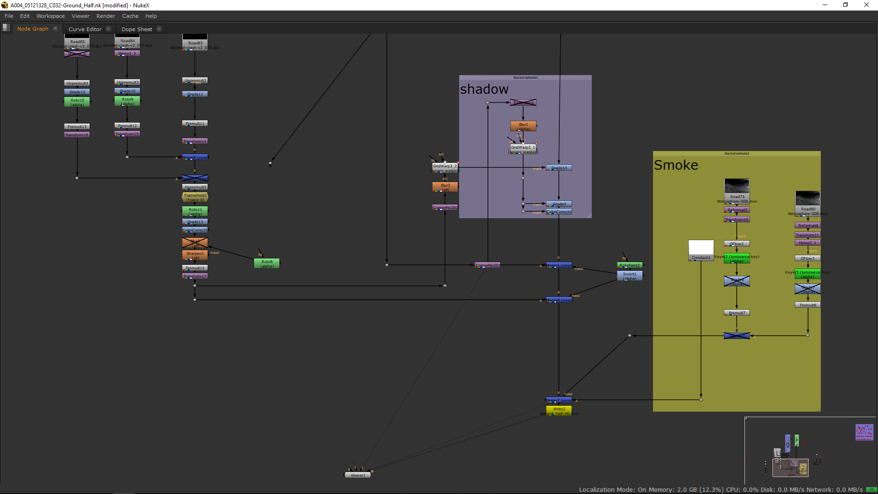Image resolution: width=878 pixels, height=494 pixels.
Task: Open the Workspace menu
Action: [x=50, y=16]
